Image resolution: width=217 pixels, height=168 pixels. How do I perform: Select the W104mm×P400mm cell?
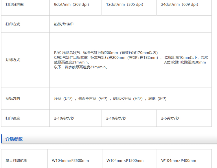179,160
